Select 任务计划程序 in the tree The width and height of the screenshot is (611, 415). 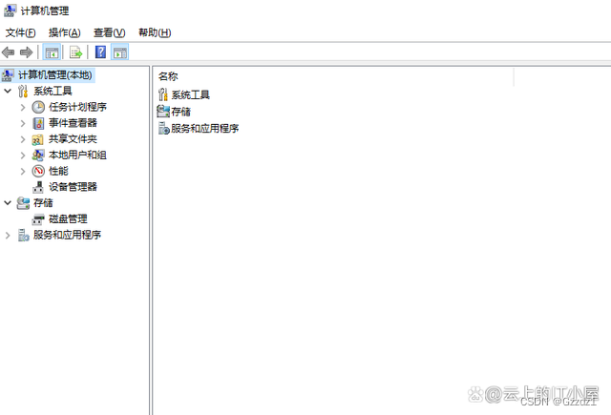(77, 107)
